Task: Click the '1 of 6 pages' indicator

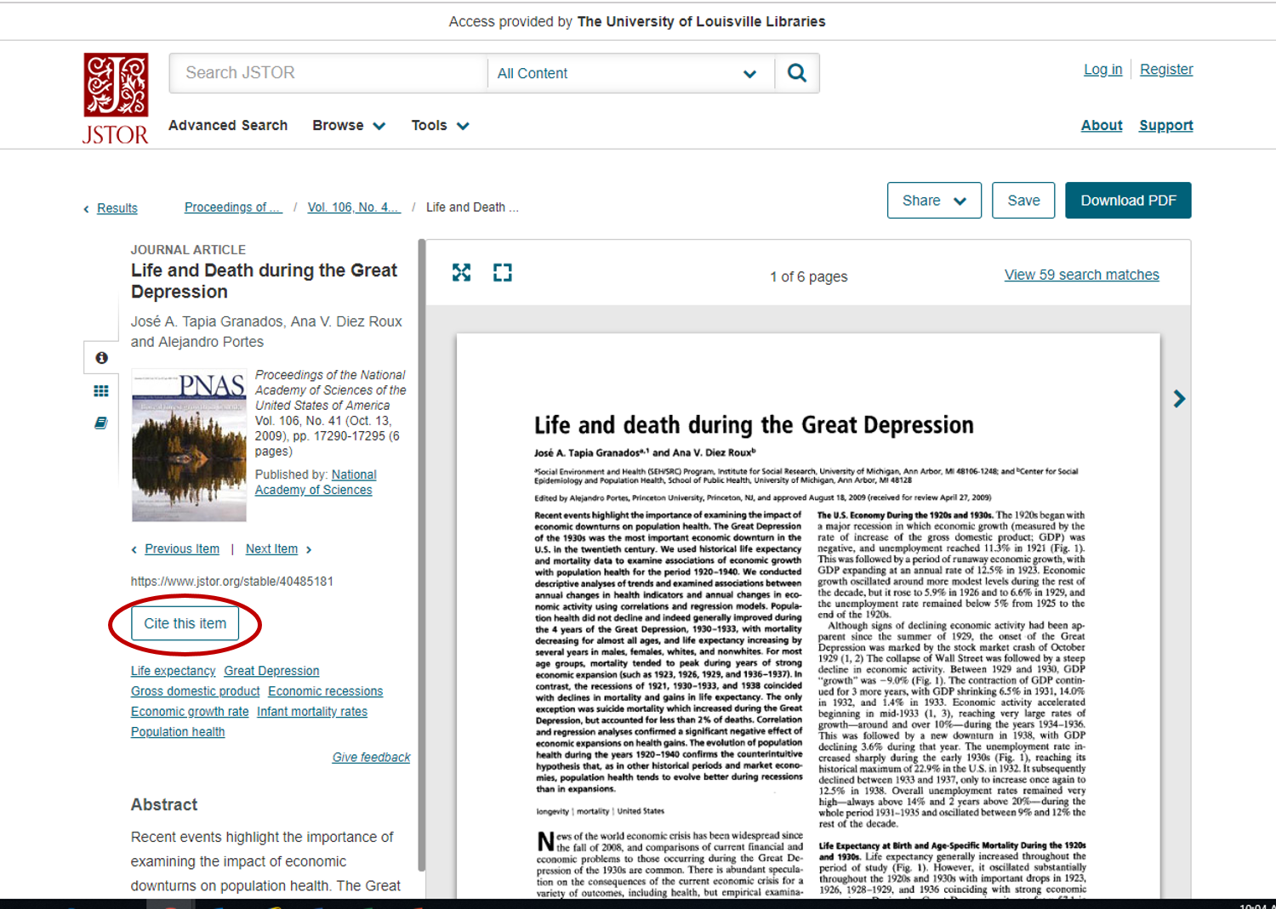Action: click(808, 276)
